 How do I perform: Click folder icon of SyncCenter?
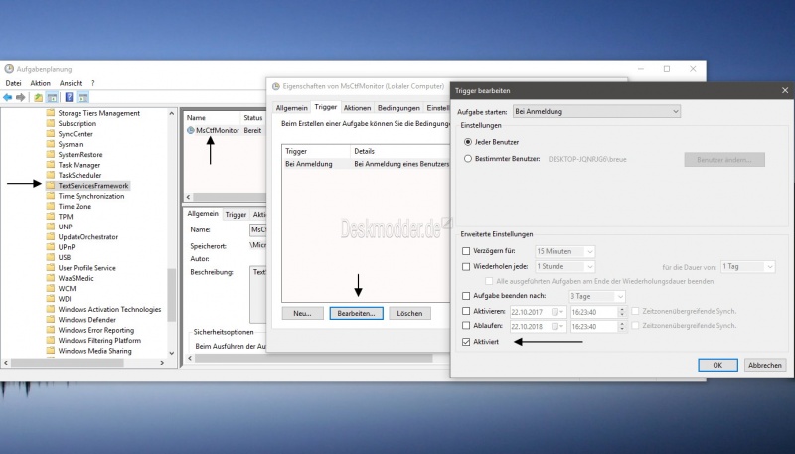51,134
